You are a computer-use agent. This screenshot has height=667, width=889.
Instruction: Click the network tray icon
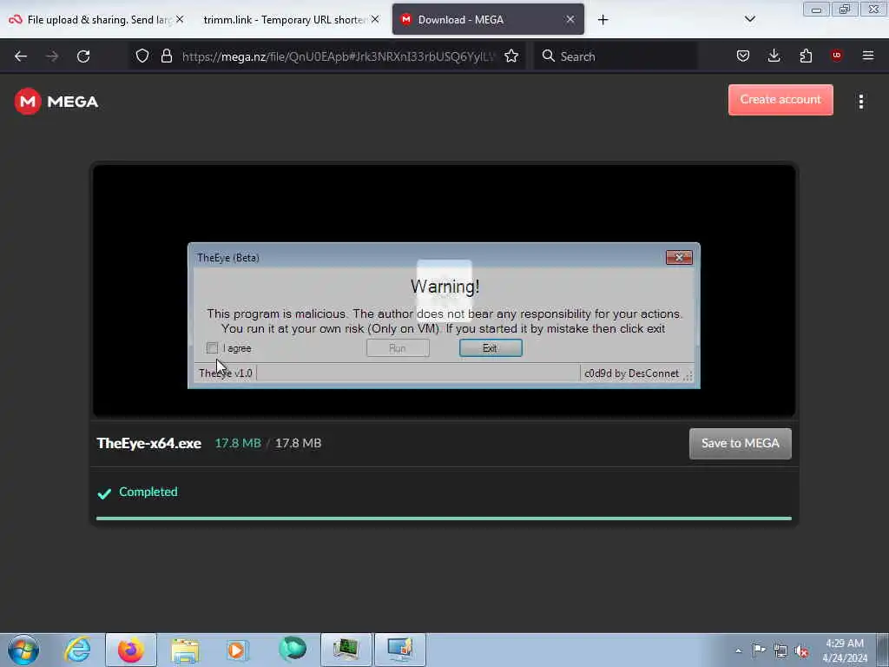coord(780,650)
